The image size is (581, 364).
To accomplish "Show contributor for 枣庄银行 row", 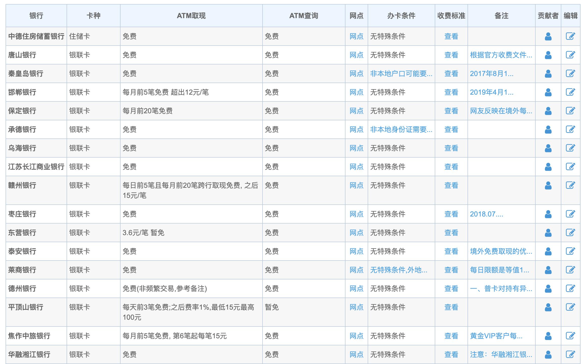I will click(x=548, y=214).
